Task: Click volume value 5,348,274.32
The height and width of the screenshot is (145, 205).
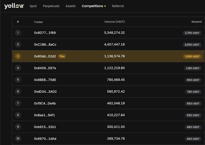Action: click(114, 33)
